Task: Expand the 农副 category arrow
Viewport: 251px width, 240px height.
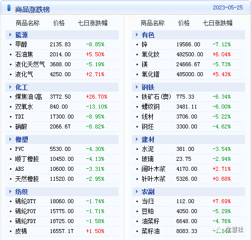Action: pos(137,192)
